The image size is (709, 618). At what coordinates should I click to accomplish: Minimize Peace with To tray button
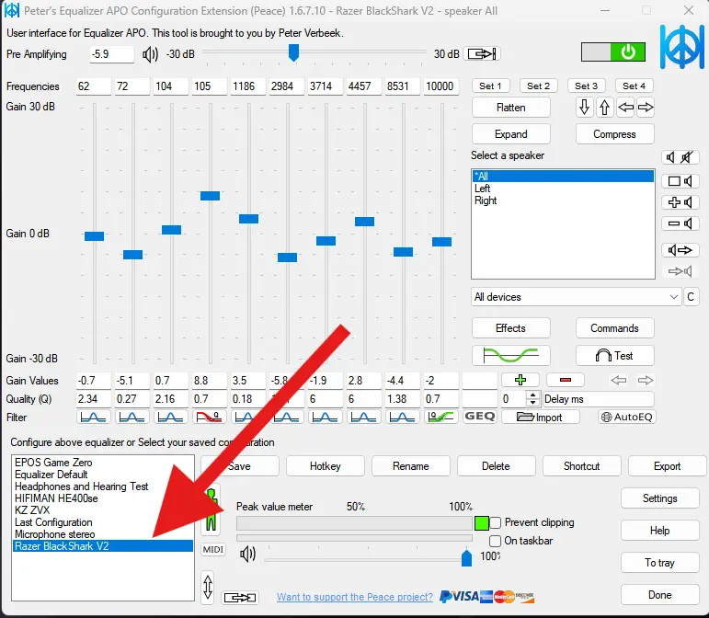pyautogui.click(x=660, y=563)
